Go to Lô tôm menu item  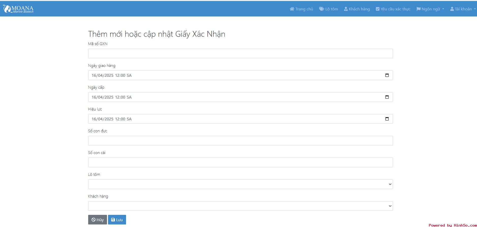click(328, 9)
